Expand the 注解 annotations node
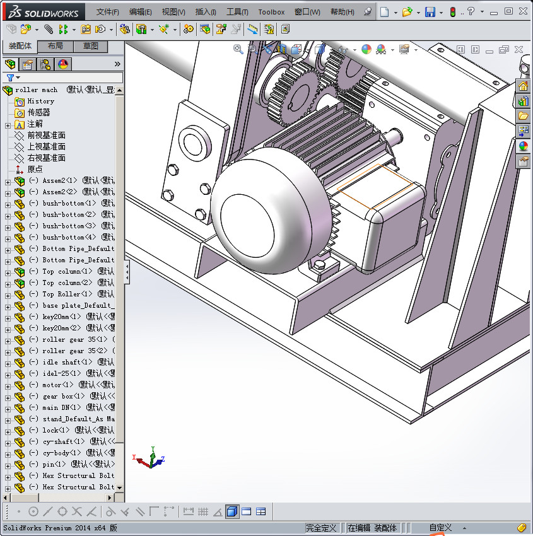Image resolution: width=533 pixels, height=536 pixels. [8, 125]
